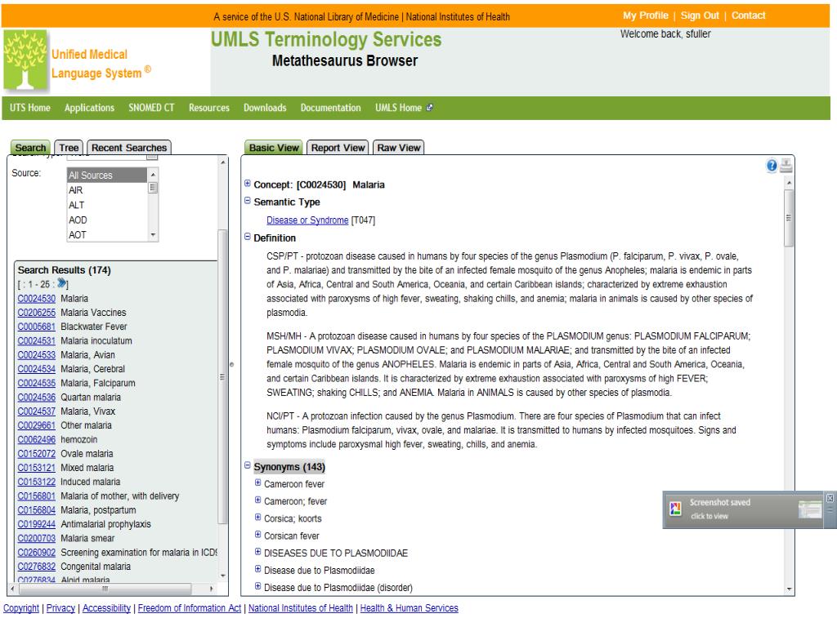The image size is (837, 627).
Task: Click concept panel scroll down arrow
Action: point(789,589)
